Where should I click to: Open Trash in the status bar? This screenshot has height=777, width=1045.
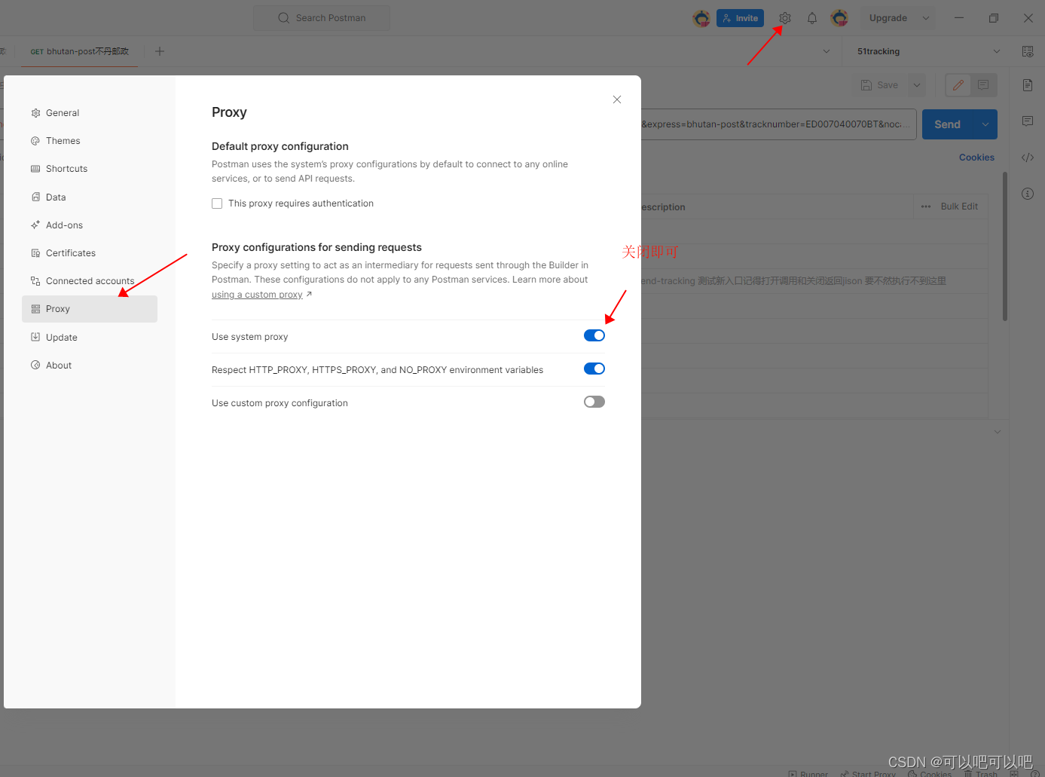coord(980,773)
